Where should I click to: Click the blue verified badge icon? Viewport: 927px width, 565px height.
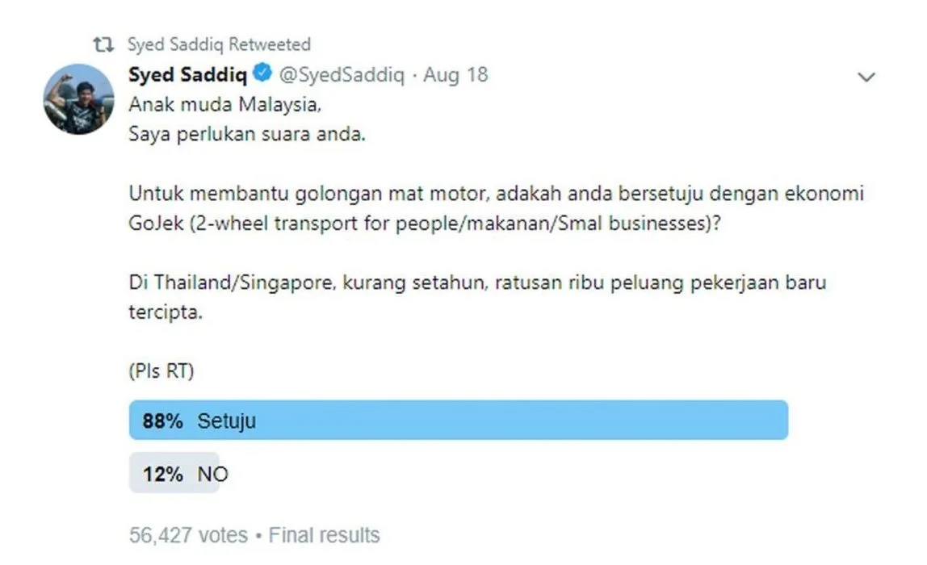[x=262, y=75]
